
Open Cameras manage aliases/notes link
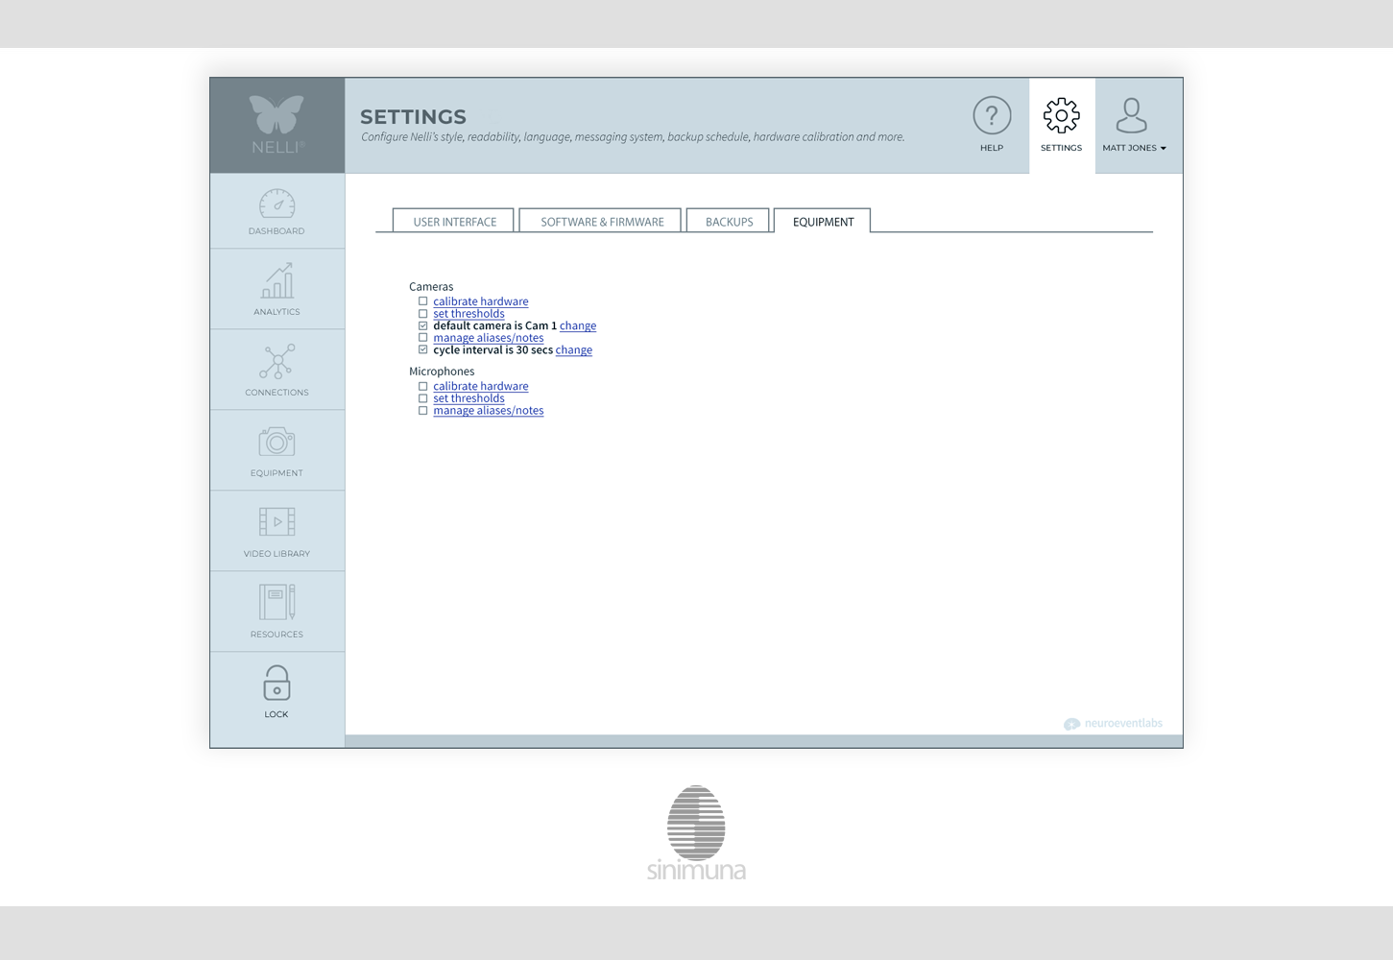488,338
